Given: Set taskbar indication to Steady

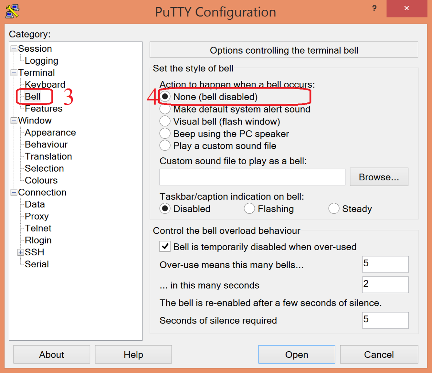Looking at the screenshot, I should point(334,209).
